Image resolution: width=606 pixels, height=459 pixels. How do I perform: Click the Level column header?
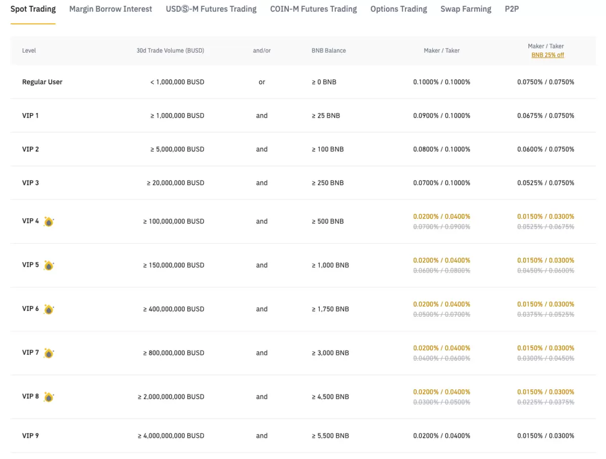click(29, 50)
